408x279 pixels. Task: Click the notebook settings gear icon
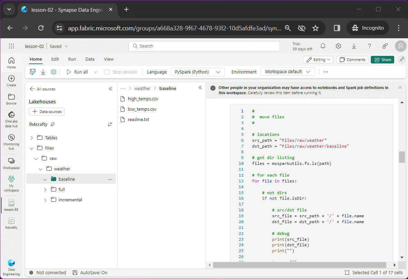tap(53, 72)
